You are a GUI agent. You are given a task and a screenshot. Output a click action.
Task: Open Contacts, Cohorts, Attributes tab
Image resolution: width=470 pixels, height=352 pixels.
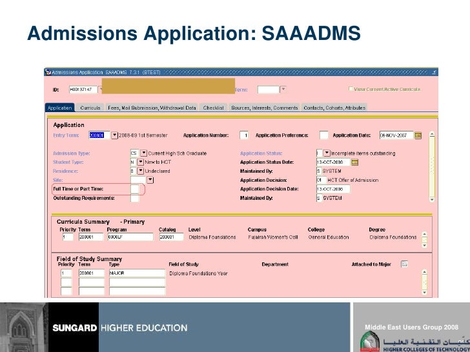(334, 108)
